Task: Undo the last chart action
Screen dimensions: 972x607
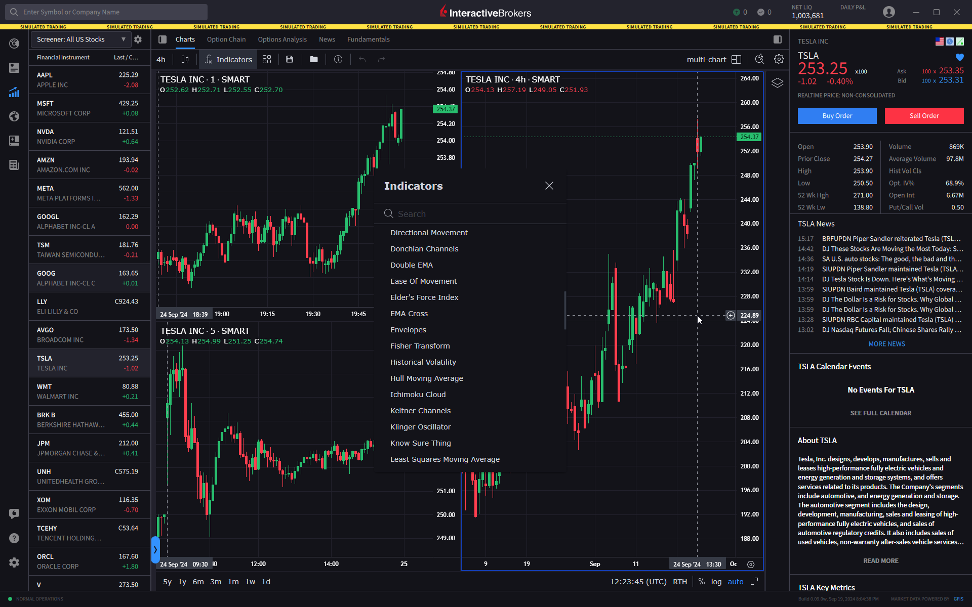Action: tap(361, 59)
